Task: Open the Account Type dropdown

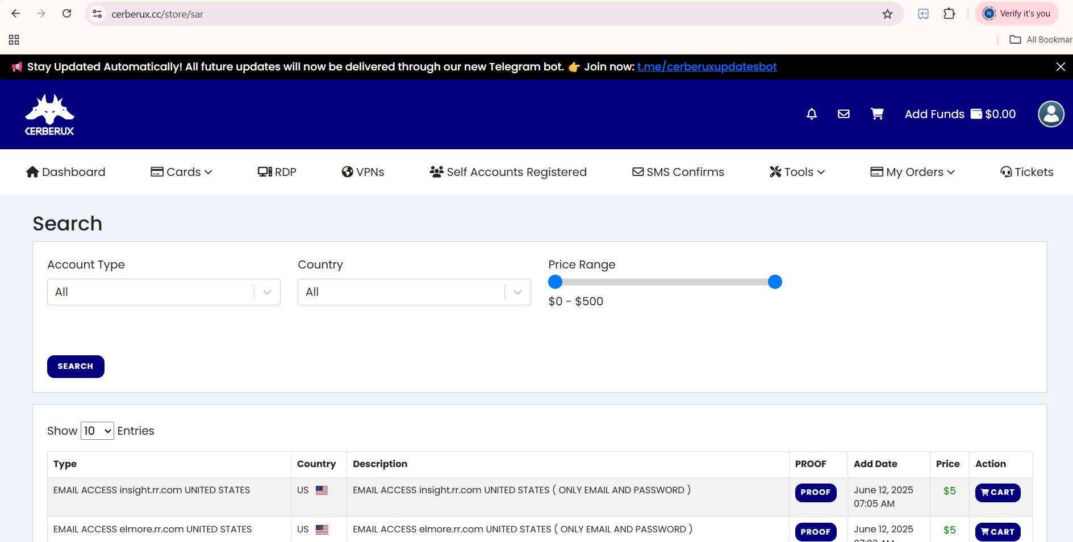Action: click(x=164, y=292)
